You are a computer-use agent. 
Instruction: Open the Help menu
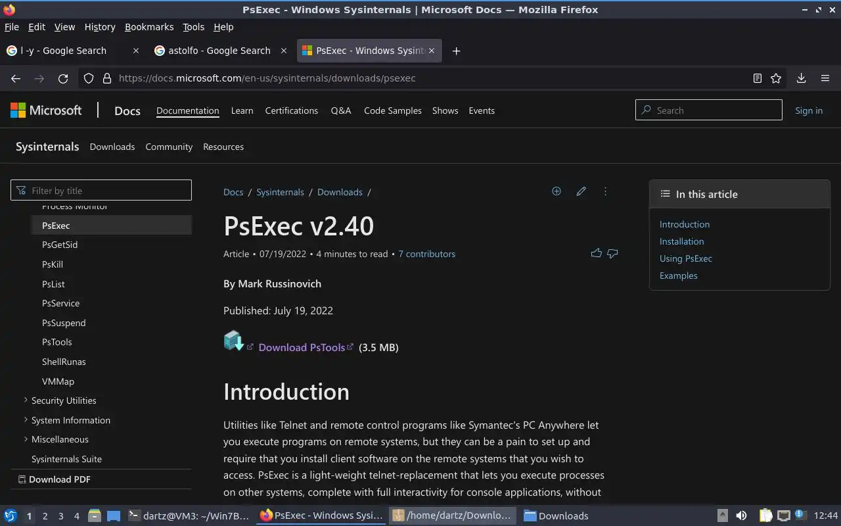(223, 27)
